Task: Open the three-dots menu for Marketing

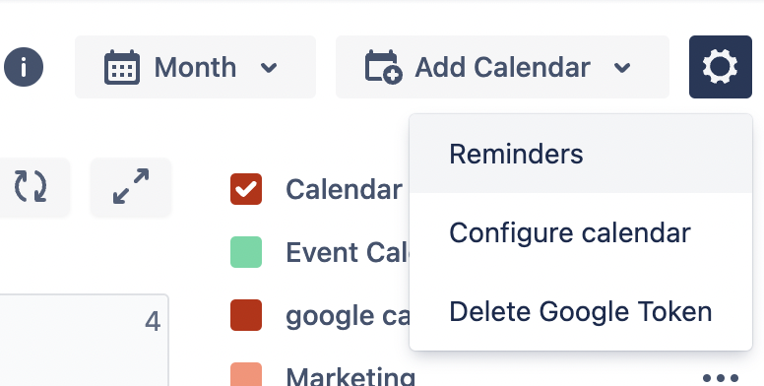Action: 721,377
